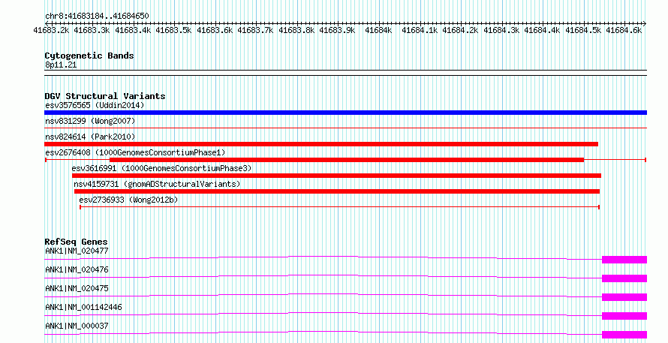Image resolution: width=668 pixels, height=343 pixels.
Task: Click the 41684.6k ruler tick label
Action: coord(624,30)
